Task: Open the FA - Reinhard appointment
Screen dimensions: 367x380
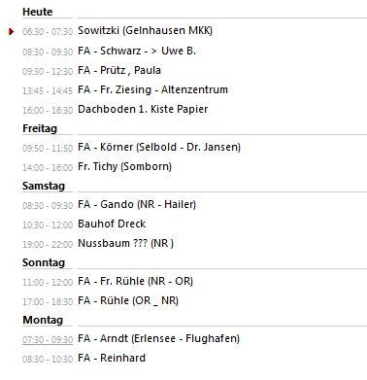Action: click(x=112, y=358)
